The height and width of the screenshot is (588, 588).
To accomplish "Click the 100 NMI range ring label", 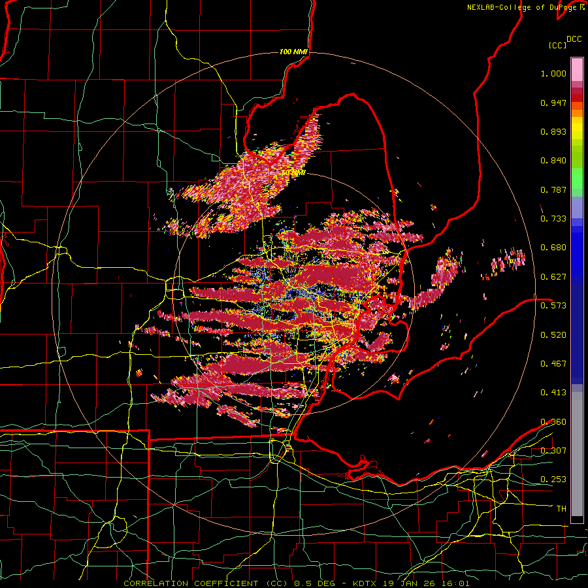I will [293, 52].
